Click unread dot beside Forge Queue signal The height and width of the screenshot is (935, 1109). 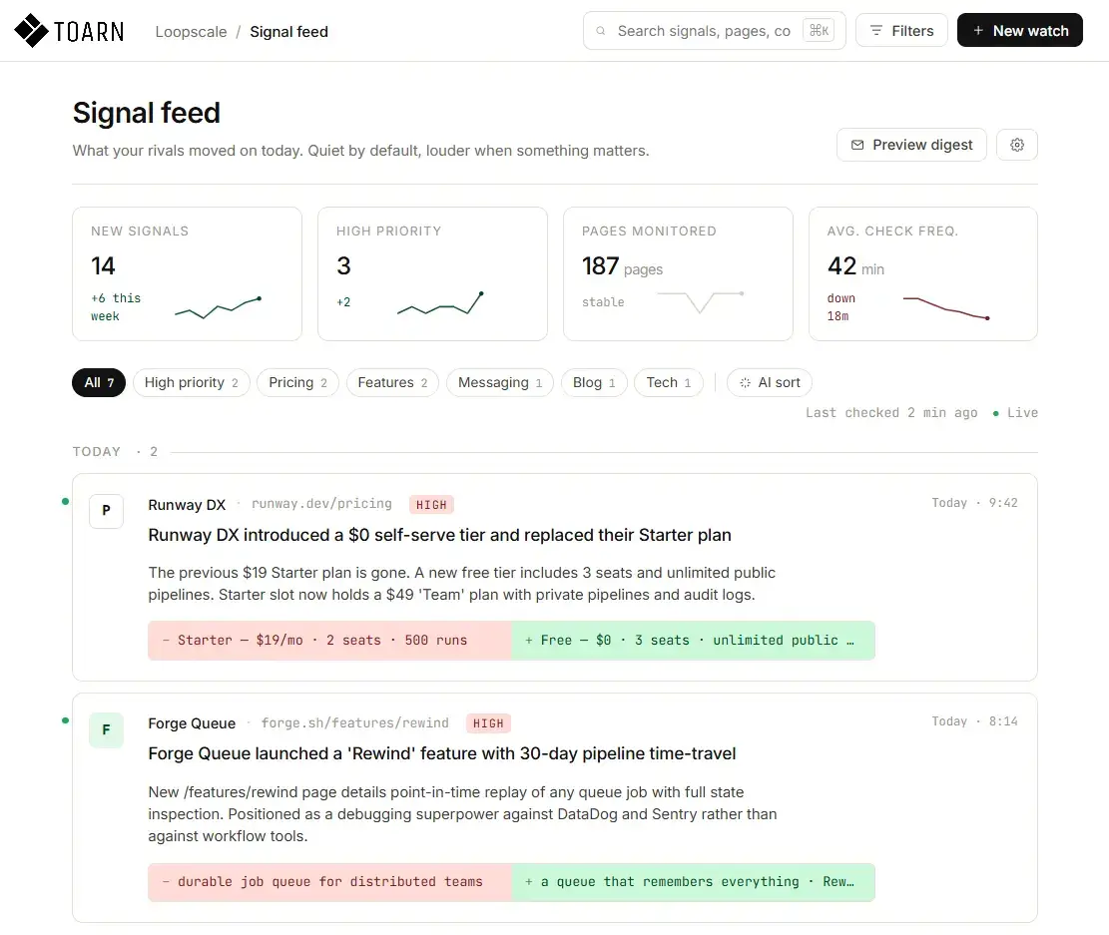pos(65,720)
